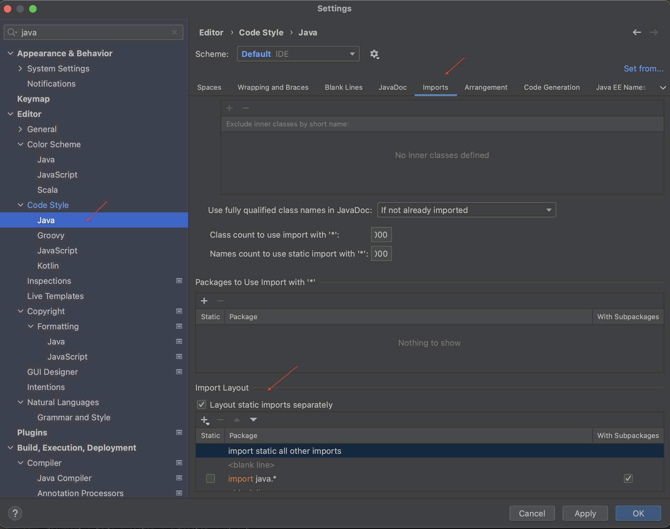Open the help question mark button

[x=15, y=513]
